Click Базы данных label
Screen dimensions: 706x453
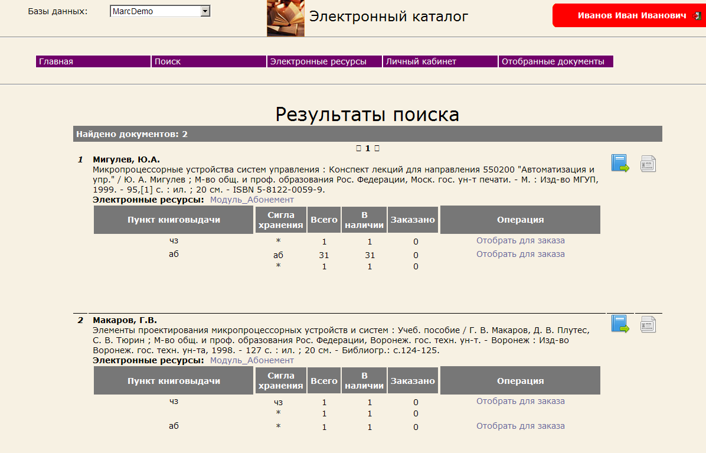tap(58, 11)
